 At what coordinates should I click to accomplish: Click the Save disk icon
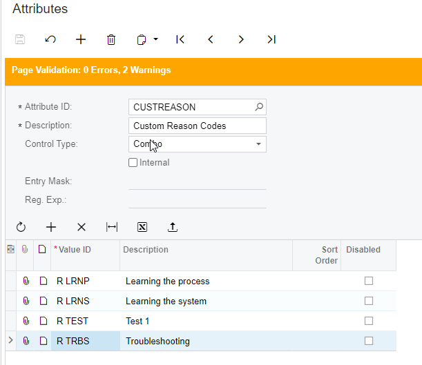[20, 39]
